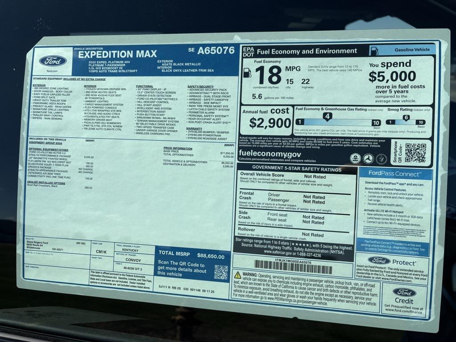Click the Ford Credit oval logo
Viewport: 456px width, 342px height.
404,293
